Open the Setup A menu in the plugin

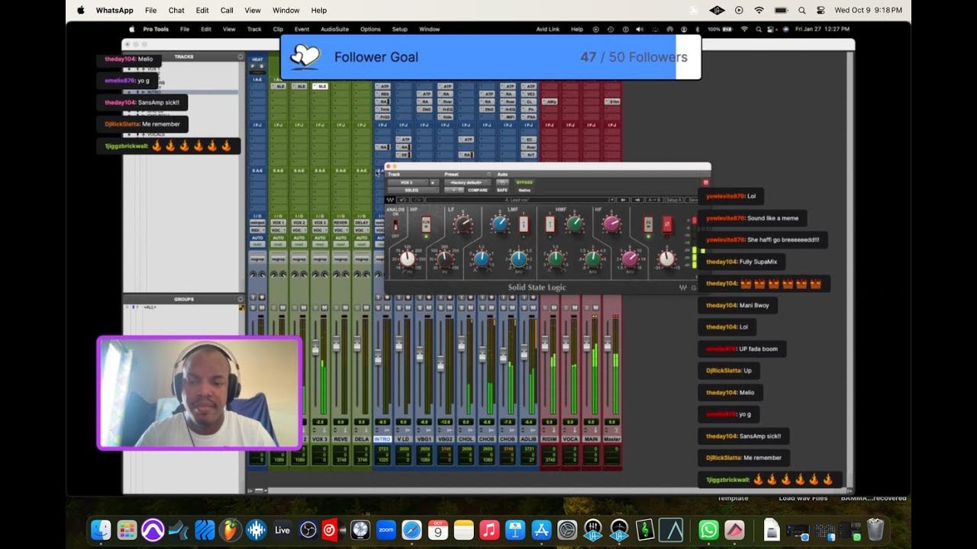pyautogui.click(x=674, y=200)
